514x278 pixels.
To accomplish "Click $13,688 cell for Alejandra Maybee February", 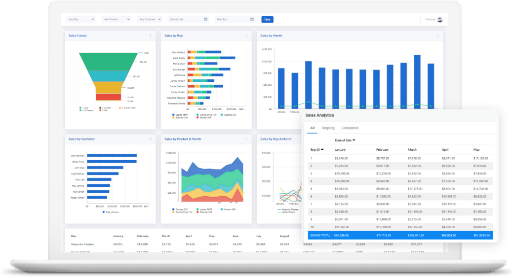I will coord(142,244).
